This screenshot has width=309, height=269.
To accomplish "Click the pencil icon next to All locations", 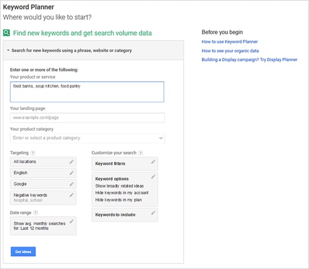I will click(72, 162).
